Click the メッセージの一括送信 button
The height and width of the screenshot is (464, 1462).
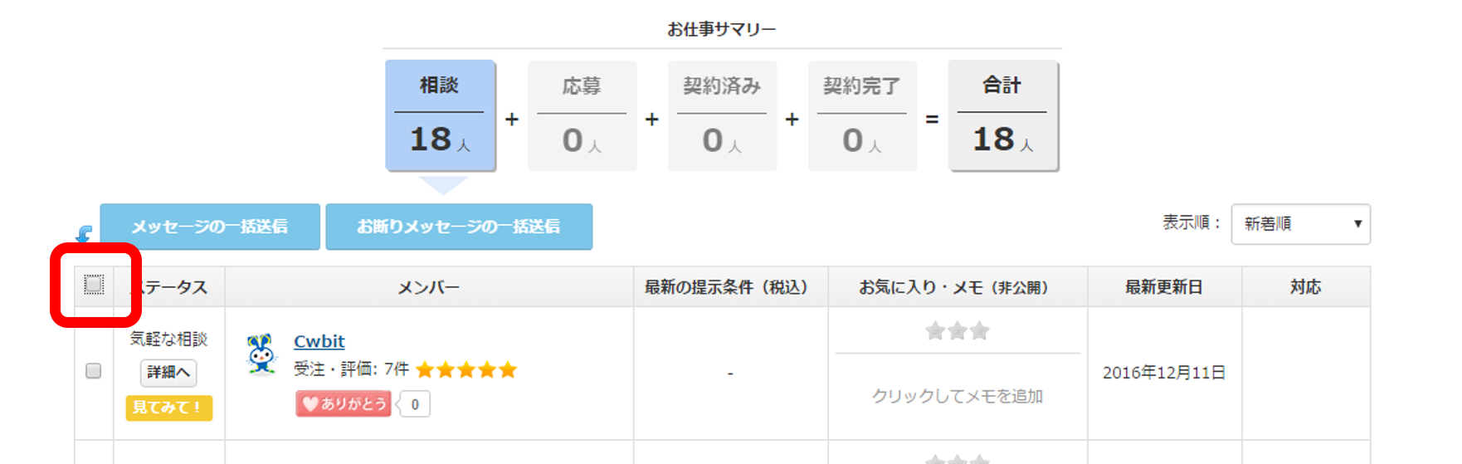(x=210, y=227)
